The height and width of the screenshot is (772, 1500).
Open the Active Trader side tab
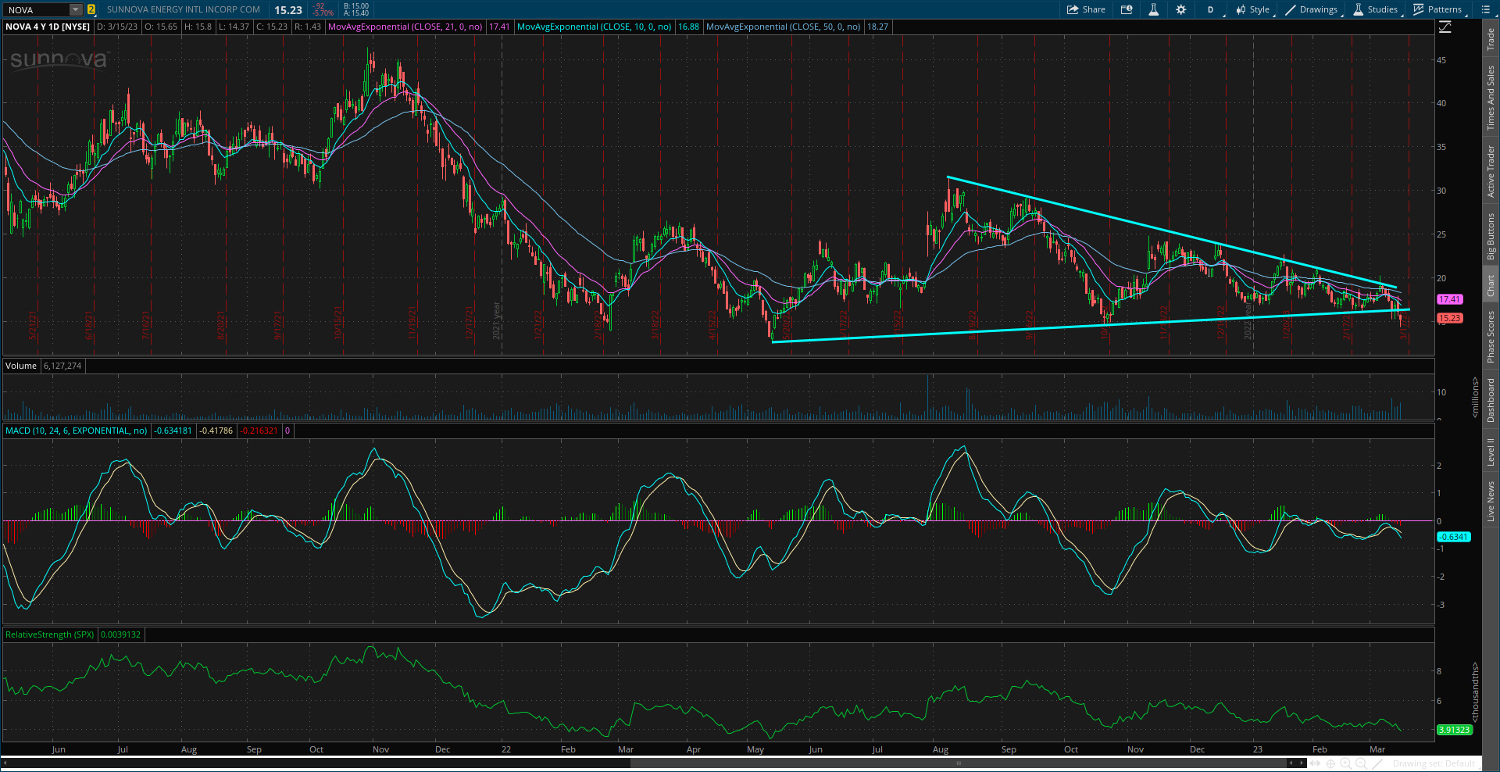[x=1491, y=171]
